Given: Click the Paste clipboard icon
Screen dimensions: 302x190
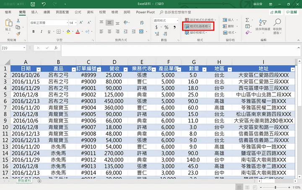Looking at the screenshot, I should click(x=8, y=23).
